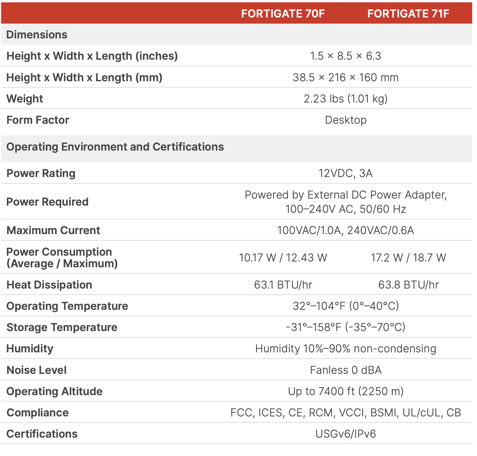
Task: Click the Operating Altitude label
Action: tap(54, 391)
